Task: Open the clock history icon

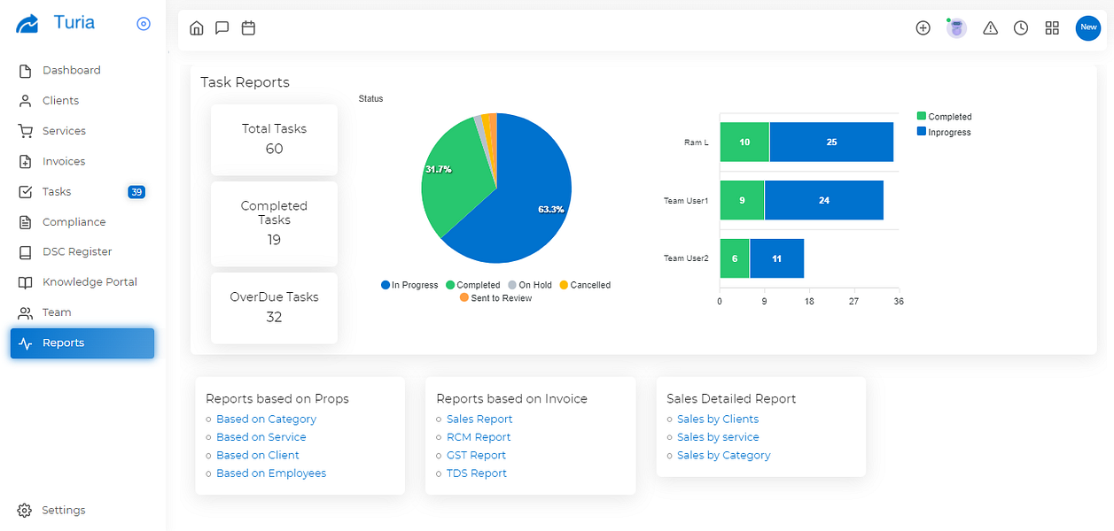Action: (x=1021, y=28)
